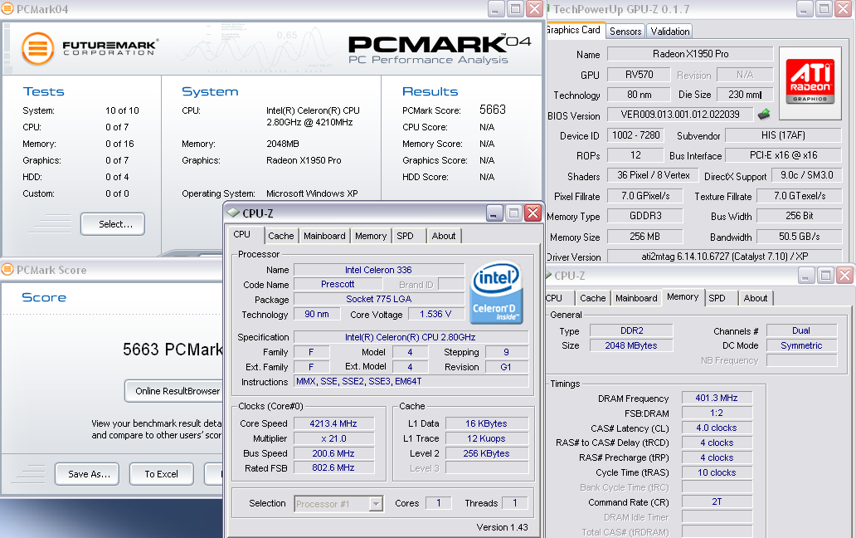The image size is (856, 538).
Task: Switch to the Cache tab in front CPU-Z
Action: click(280, 236)
